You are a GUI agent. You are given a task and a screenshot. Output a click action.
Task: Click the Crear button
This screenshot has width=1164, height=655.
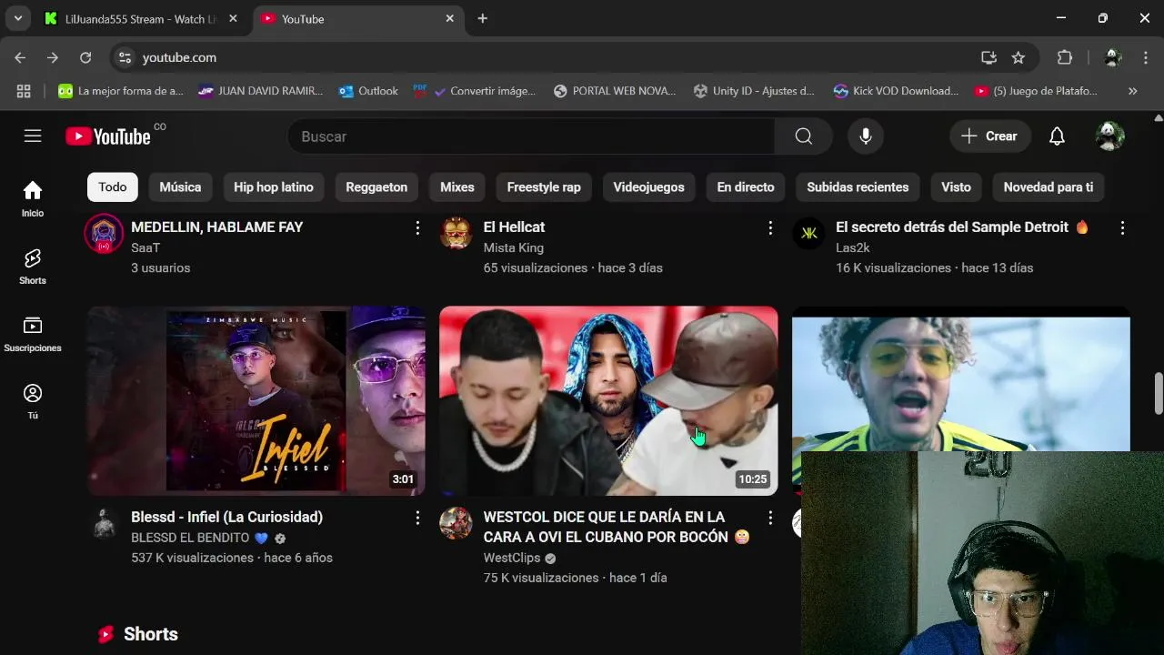(x=990, y=136)
